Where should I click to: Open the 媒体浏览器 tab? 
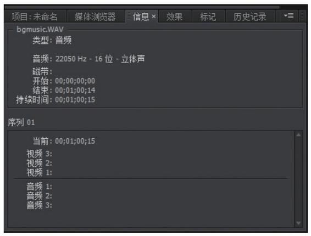click(x=96, y=16)
